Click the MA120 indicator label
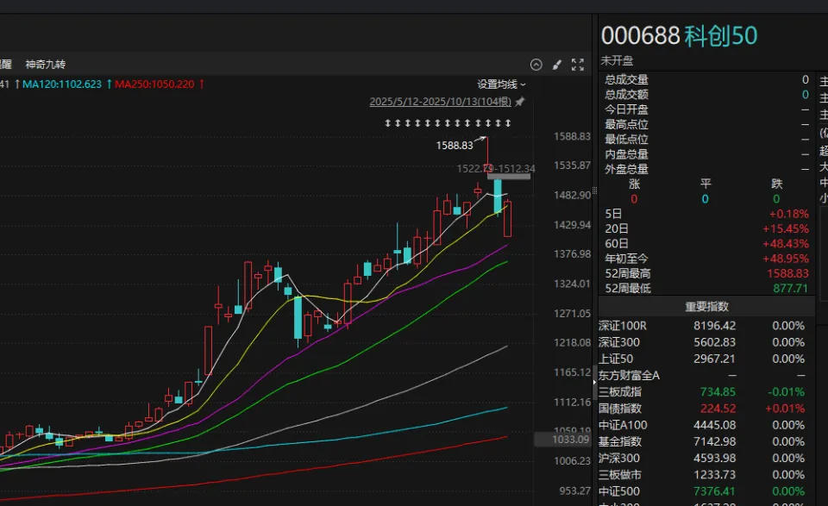Viewport: 828px width, 506px height. [x=61, y=84]
